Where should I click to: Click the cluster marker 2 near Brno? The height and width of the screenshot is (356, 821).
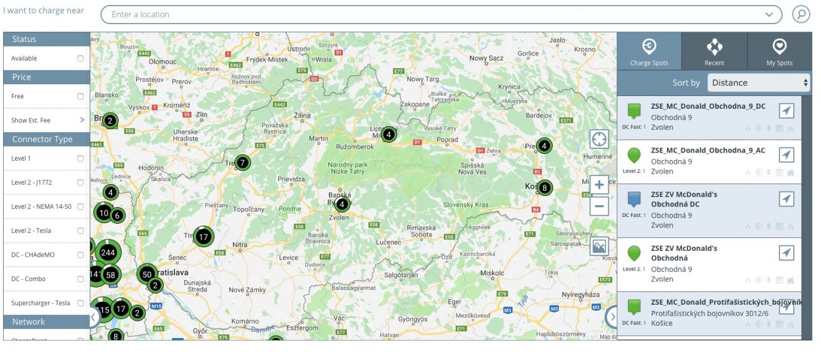tap(109, 121)
